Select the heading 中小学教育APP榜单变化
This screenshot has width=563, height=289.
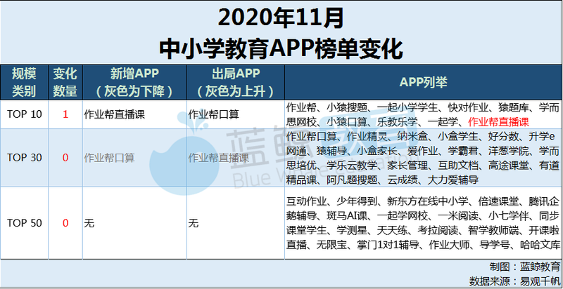click(x=281, y=49)
